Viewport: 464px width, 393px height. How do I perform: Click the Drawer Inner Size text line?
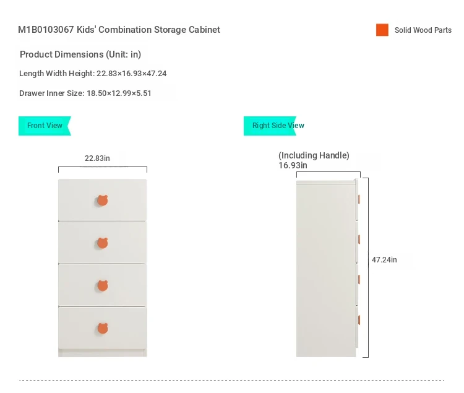(x=85, y=93)
